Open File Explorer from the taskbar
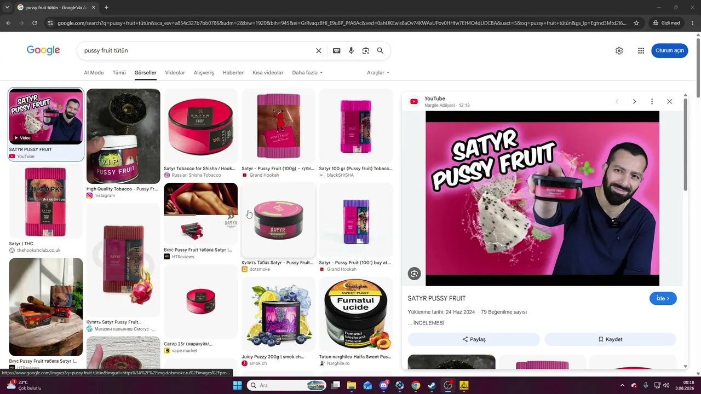Viewport: 701px width, 394px height. 352,385
